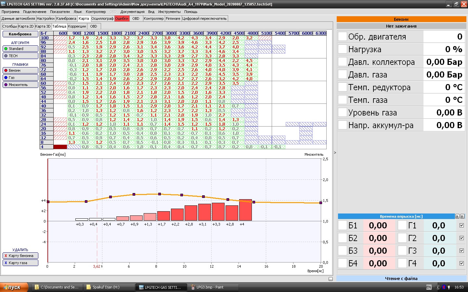
Task: Click the small square icon below the chart
Action: coord(331,279)
